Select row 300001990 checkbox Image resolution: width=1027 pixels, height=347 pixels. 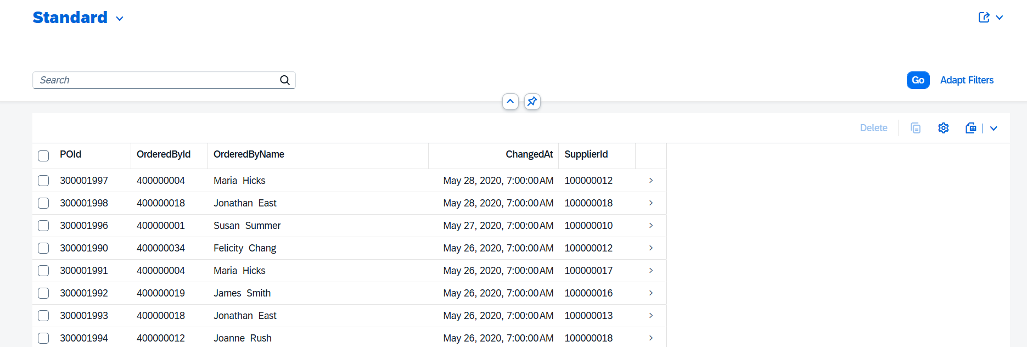pyautogui.click(x=43, y=248)
